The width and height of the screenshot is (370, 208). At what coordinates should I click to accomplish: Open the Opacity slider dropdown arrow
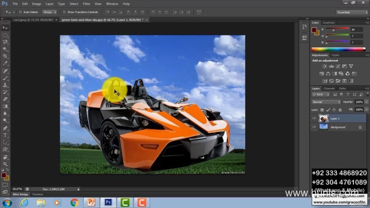point(367,102)
